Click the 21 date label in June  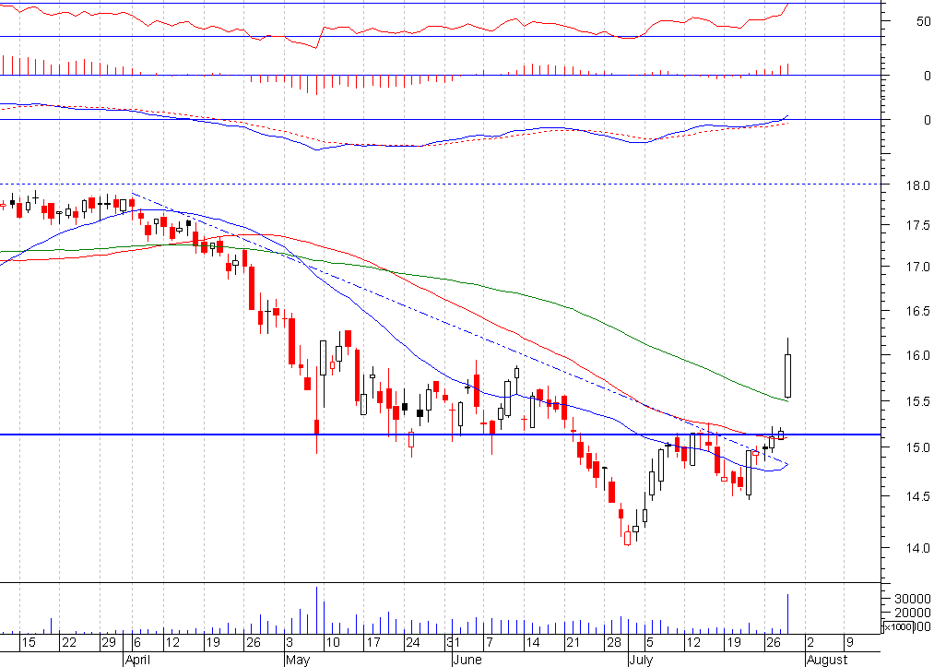(573, 643)
